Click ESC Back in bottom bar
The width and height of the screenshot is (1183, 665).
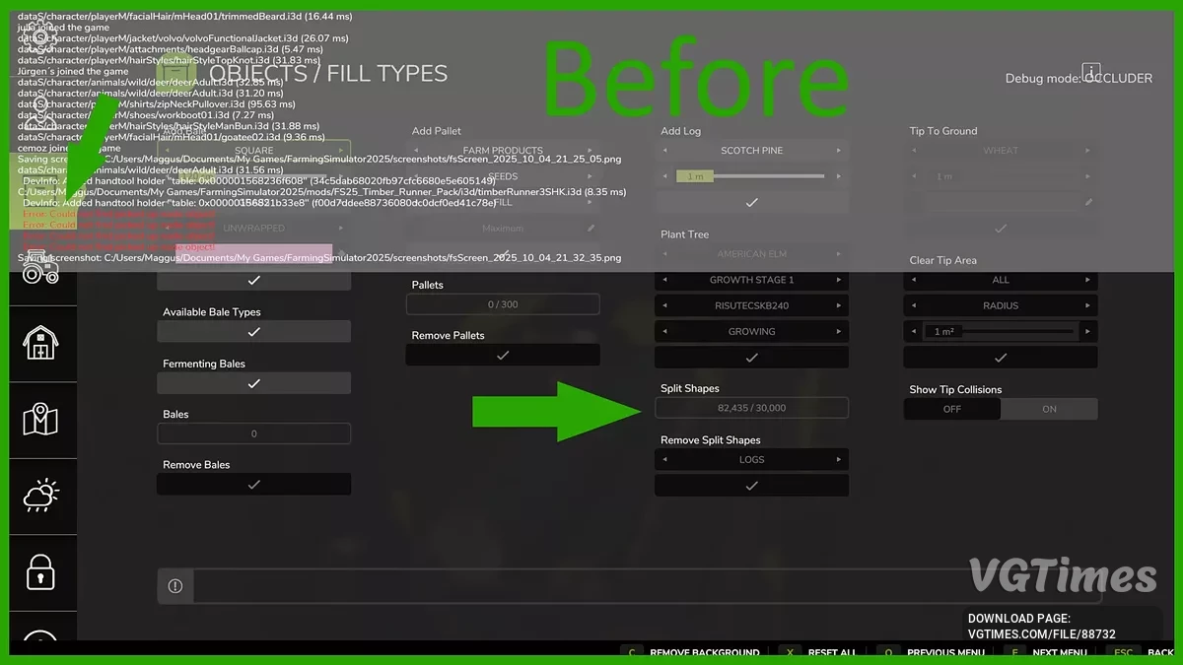1142,653
